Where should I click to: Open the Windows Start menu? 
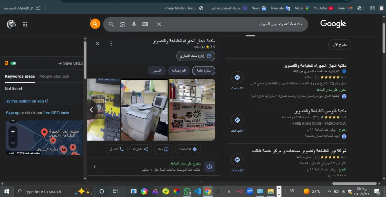[x=7, y=191]
